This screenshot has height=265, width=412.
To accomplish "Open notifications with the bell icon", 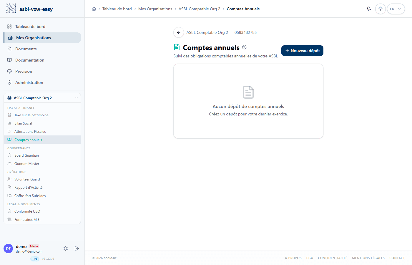I will pyautogui.click(x=369, y=9).
